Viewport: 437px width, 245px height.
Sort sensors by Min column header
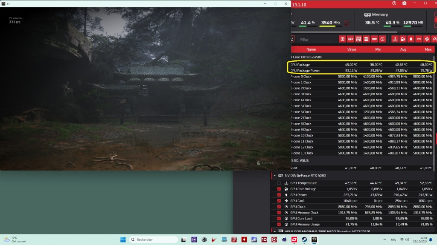pyautogui.click(x=378, y=49)
